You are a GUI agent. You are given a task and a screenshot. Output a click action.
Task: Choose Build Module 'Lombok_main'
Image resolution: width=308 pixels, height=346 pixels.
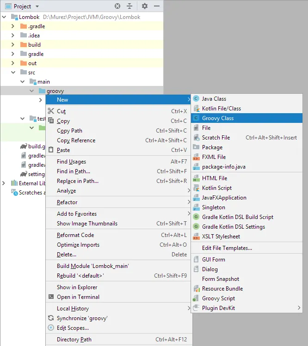tap(118, 266)
